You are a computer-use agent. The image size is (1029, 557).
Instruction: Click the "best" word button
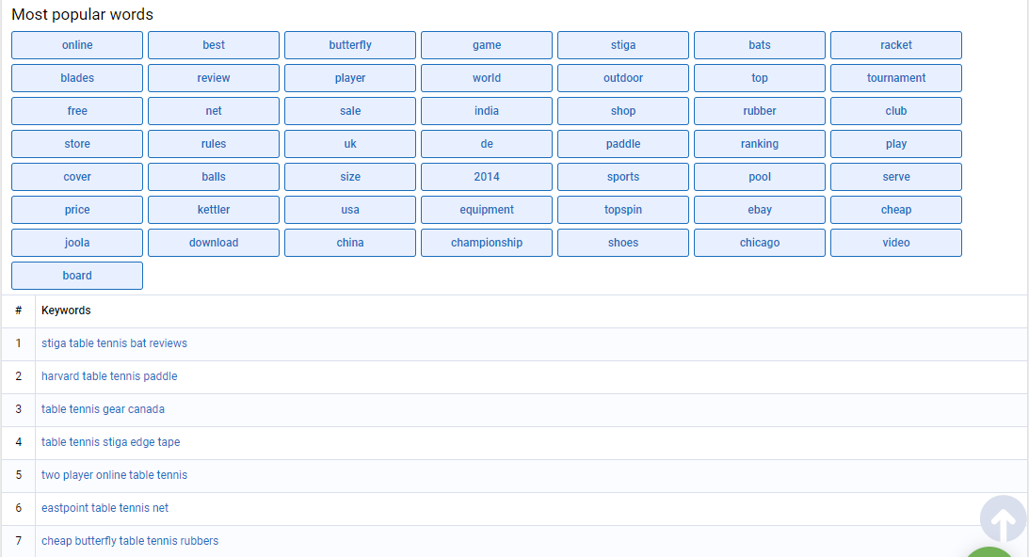pyautogui.click(x=214, y=45)
